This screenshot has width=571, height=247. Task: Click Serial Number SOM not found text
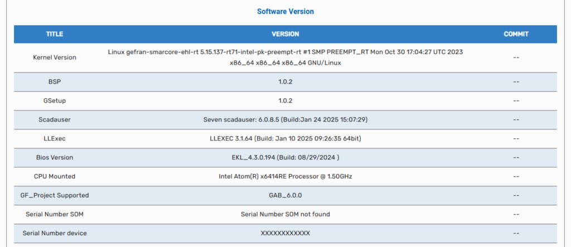click(x=285, y=214)
